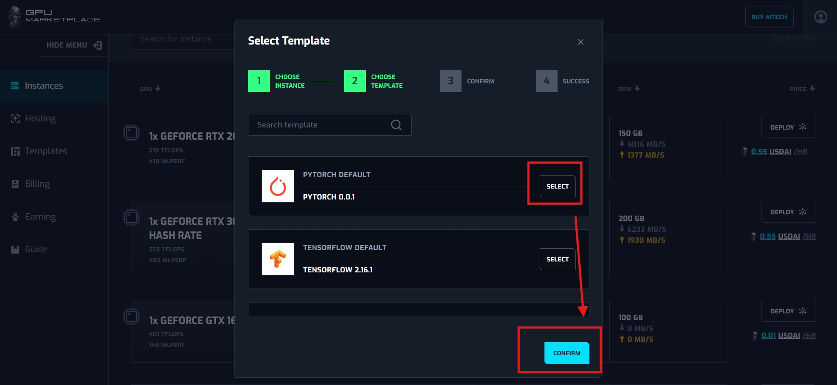Click the Buy AITECH button
Screen dimensions: 837x385
pyautogui.click(x=769, y=17)
